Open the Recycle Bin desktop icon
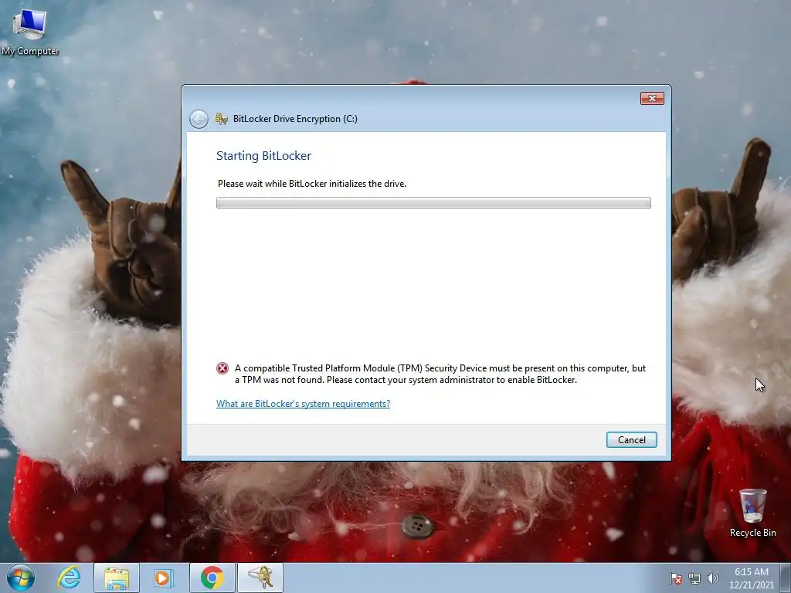 click(752, 513)
